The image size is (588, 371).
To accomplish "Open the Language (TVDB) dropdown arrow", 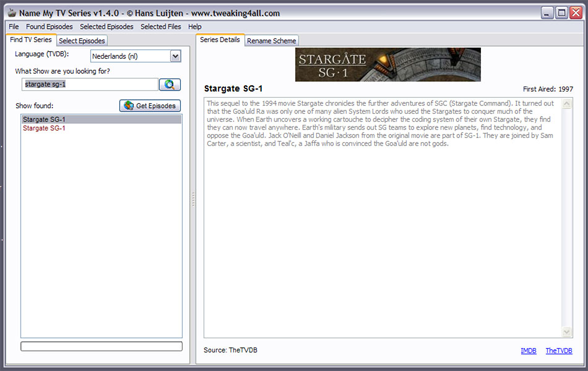I will [175, 56].
